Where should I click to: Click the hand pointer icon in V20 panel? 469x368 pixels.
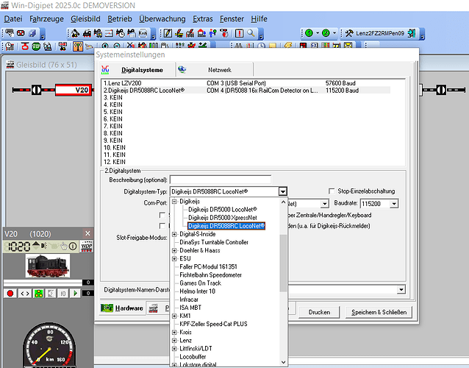pyautogui.click(x=64, y=246)
